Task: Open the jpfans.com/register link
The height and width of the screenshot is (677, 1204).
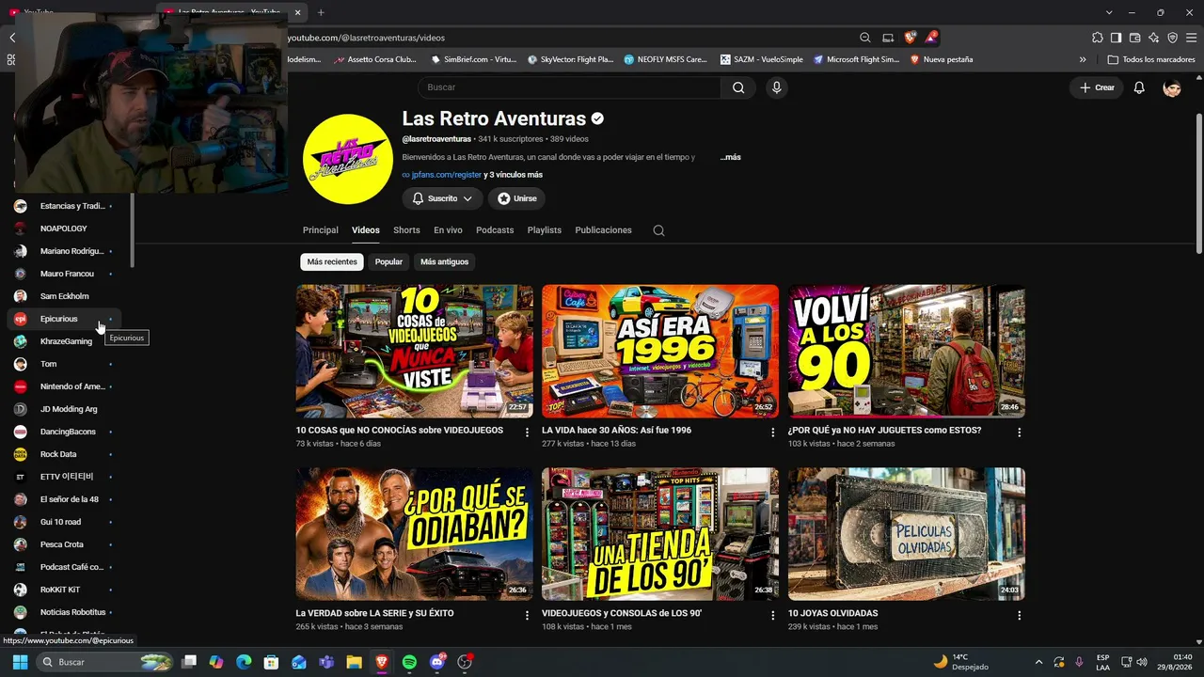Action: coord(446,175)
